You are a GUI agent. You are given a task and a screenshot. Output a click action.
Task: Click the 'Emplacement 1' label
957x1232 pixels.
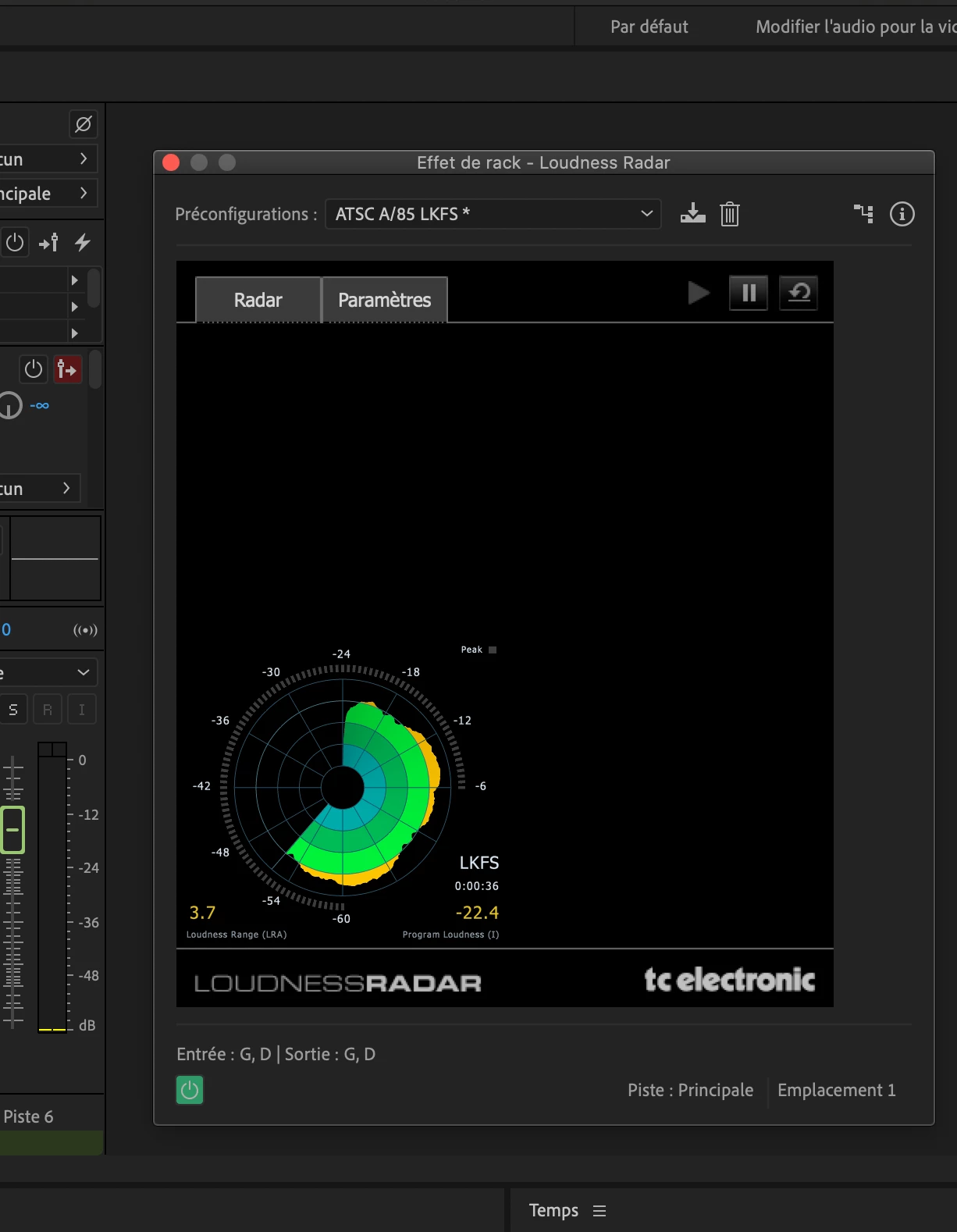click(837, 1090)
